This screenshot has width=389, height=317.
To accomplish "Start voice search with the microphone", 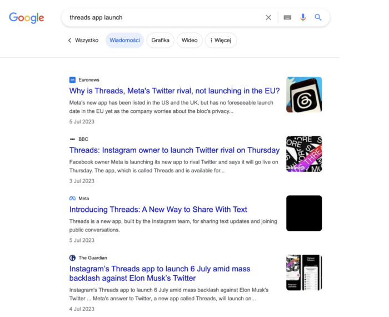I will click(x=303, y=18).
